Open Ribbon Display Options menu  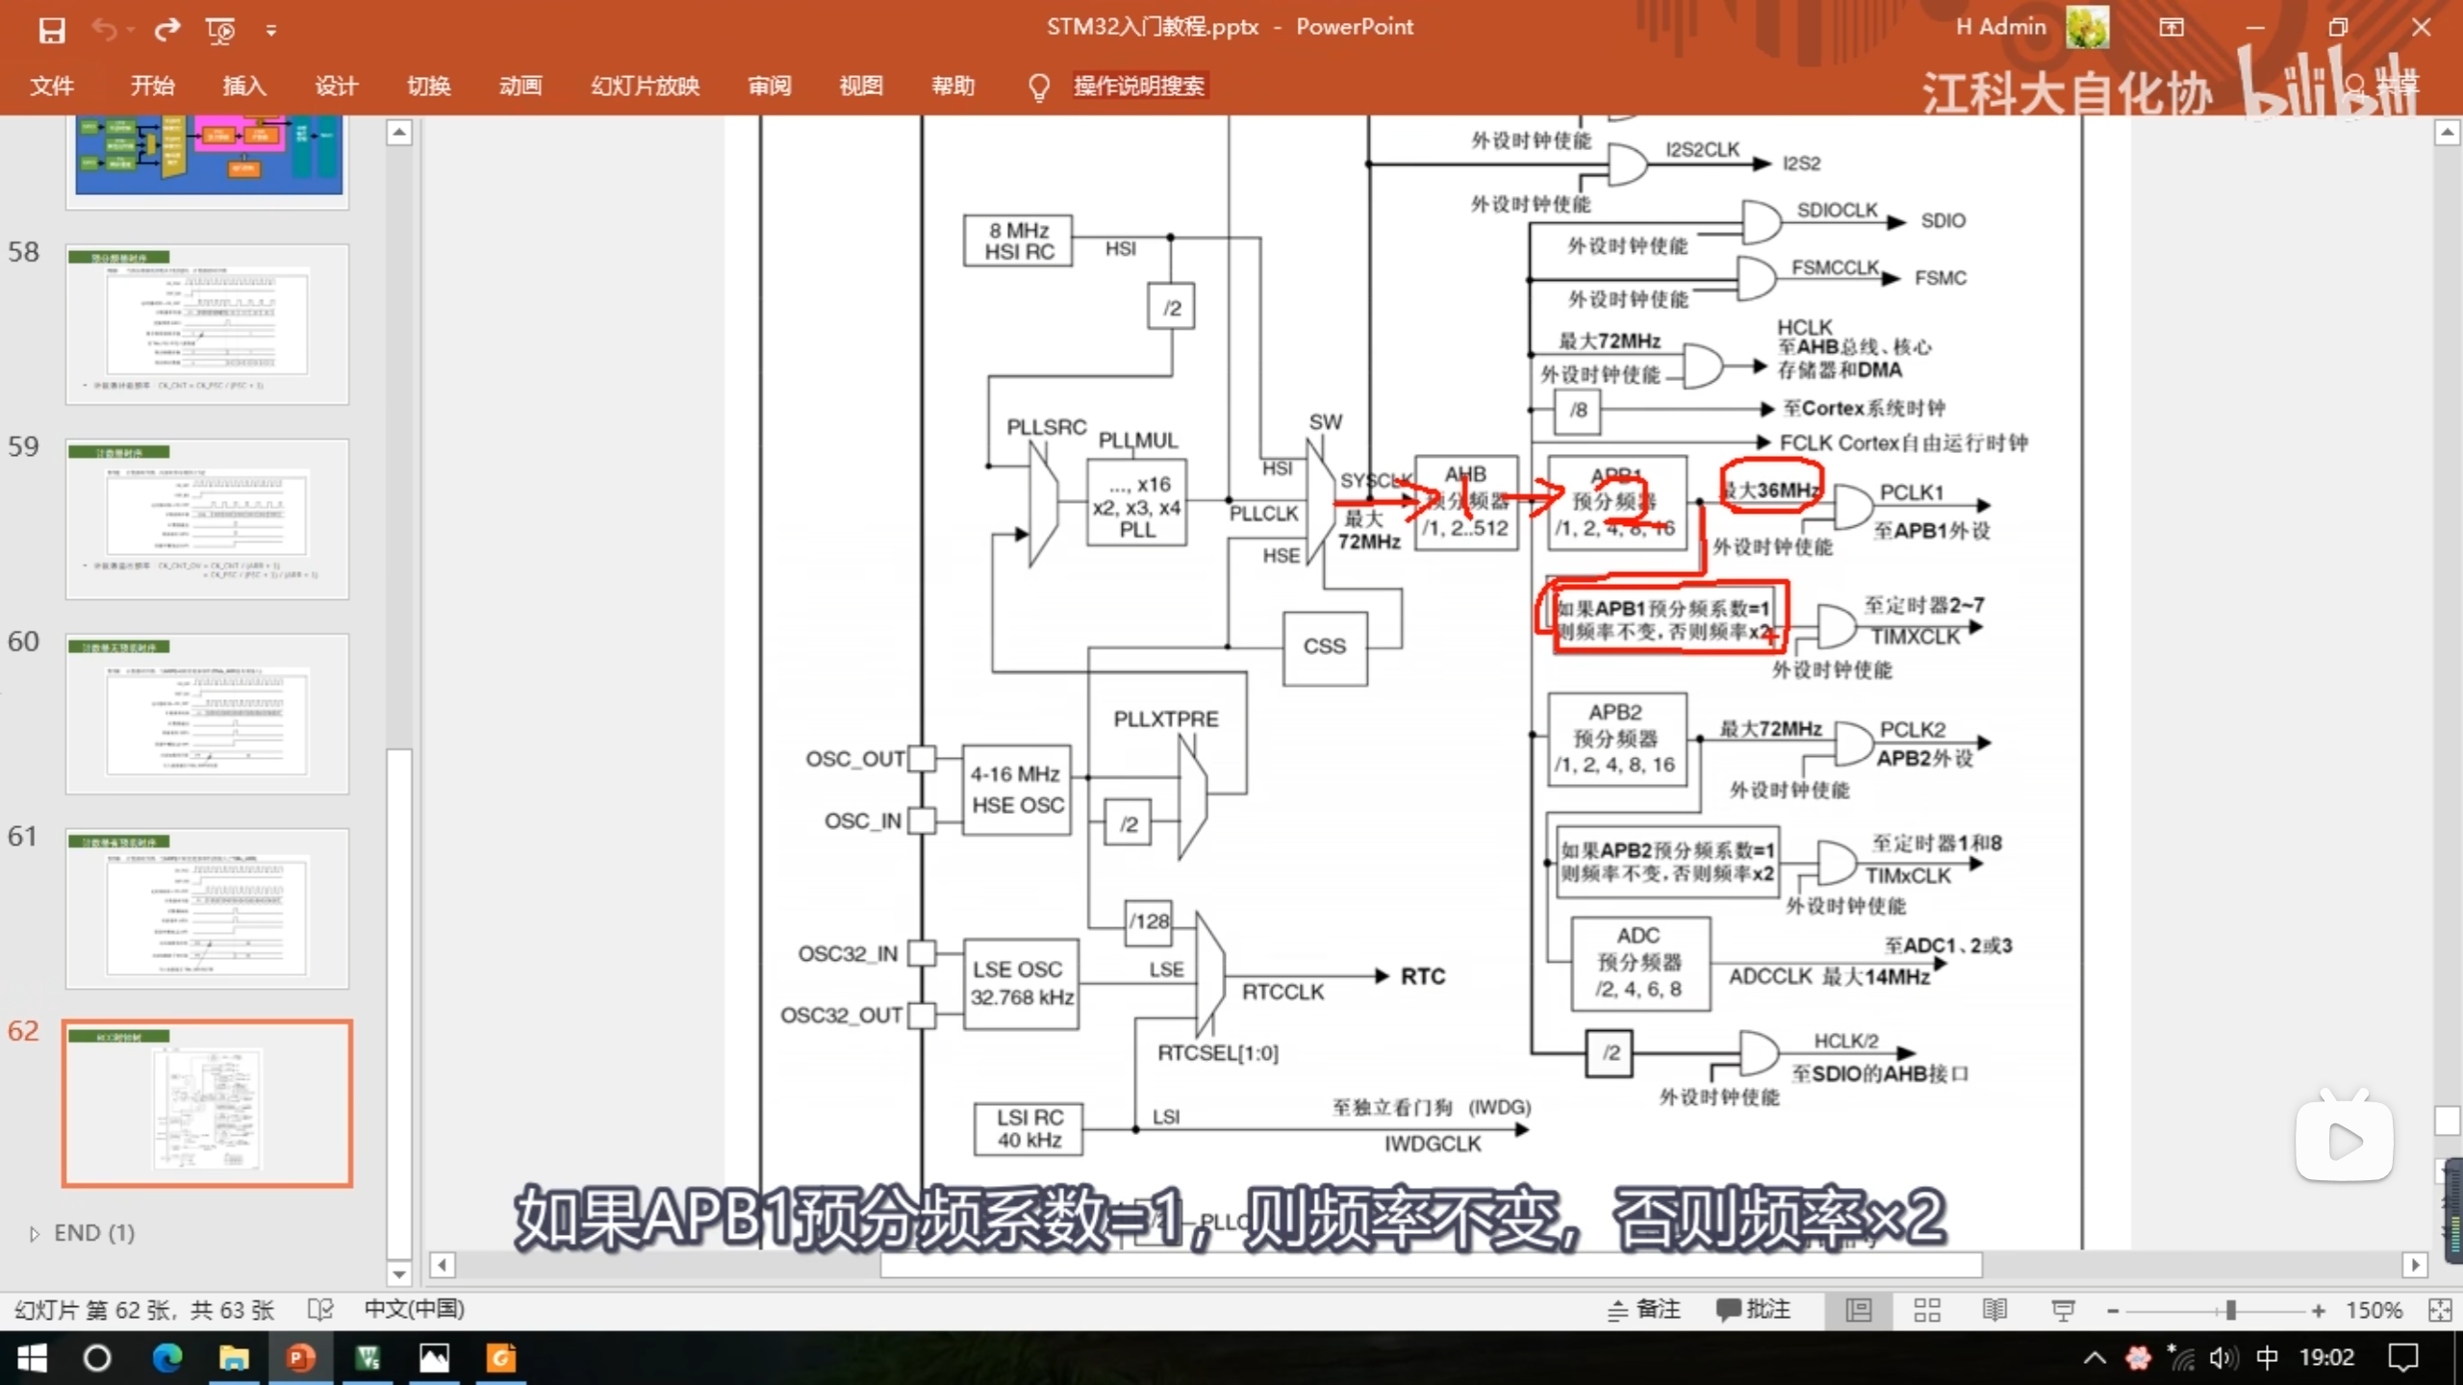click(2171, 28)
